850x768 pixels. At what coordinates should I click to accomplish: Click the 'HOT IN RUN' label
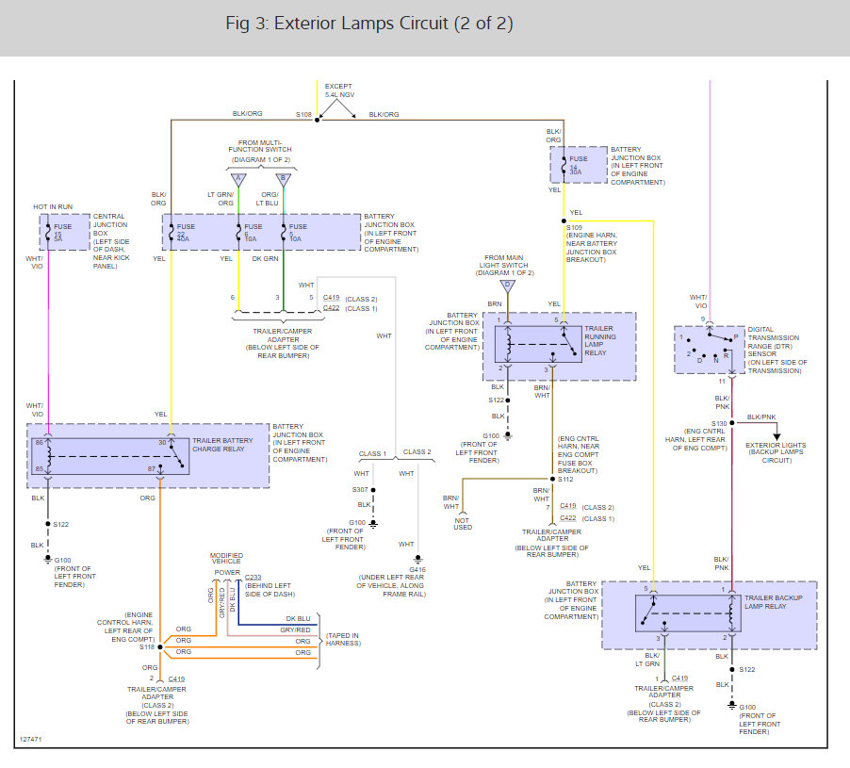pos(53,207)
